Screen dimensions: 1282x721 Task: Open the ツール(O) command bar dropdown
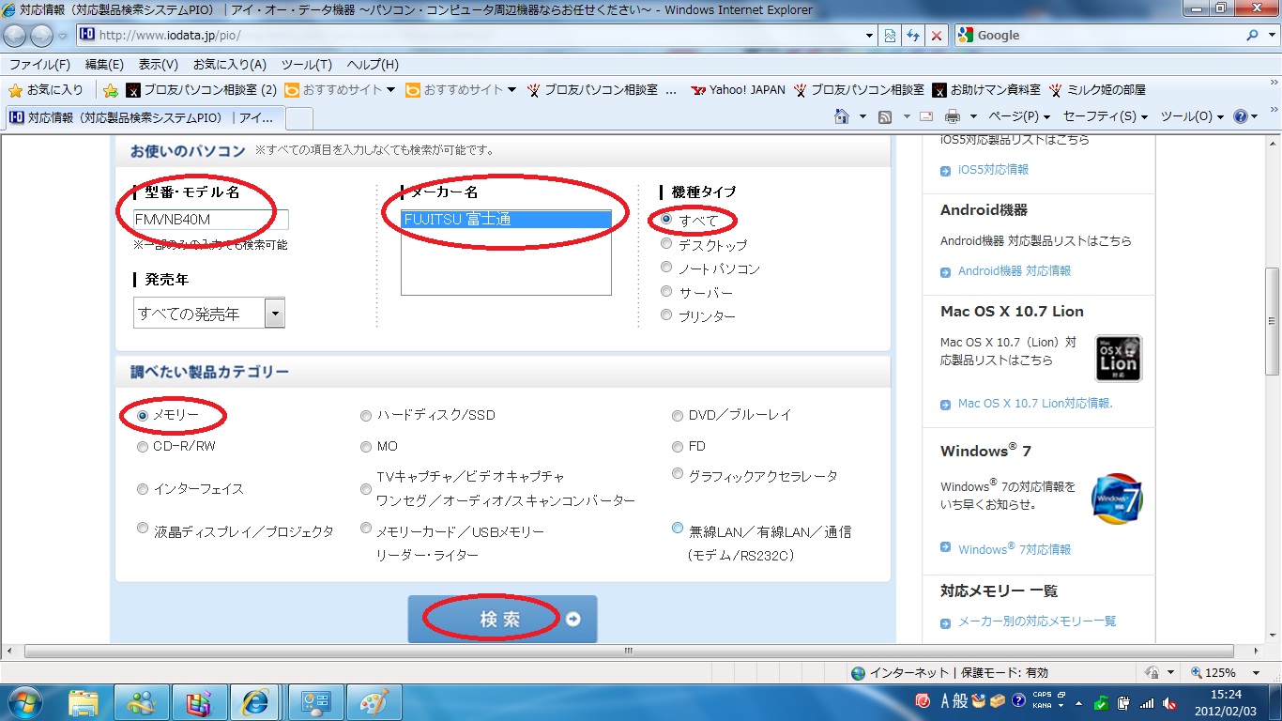pyautogui.click(x=1192, y=116)
